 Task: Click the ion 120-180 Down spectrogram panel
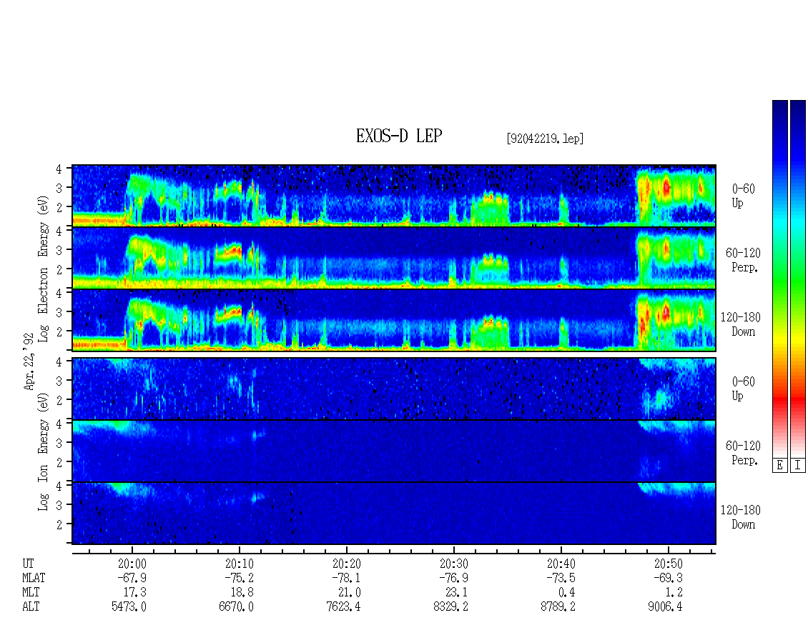coord(394,514)
